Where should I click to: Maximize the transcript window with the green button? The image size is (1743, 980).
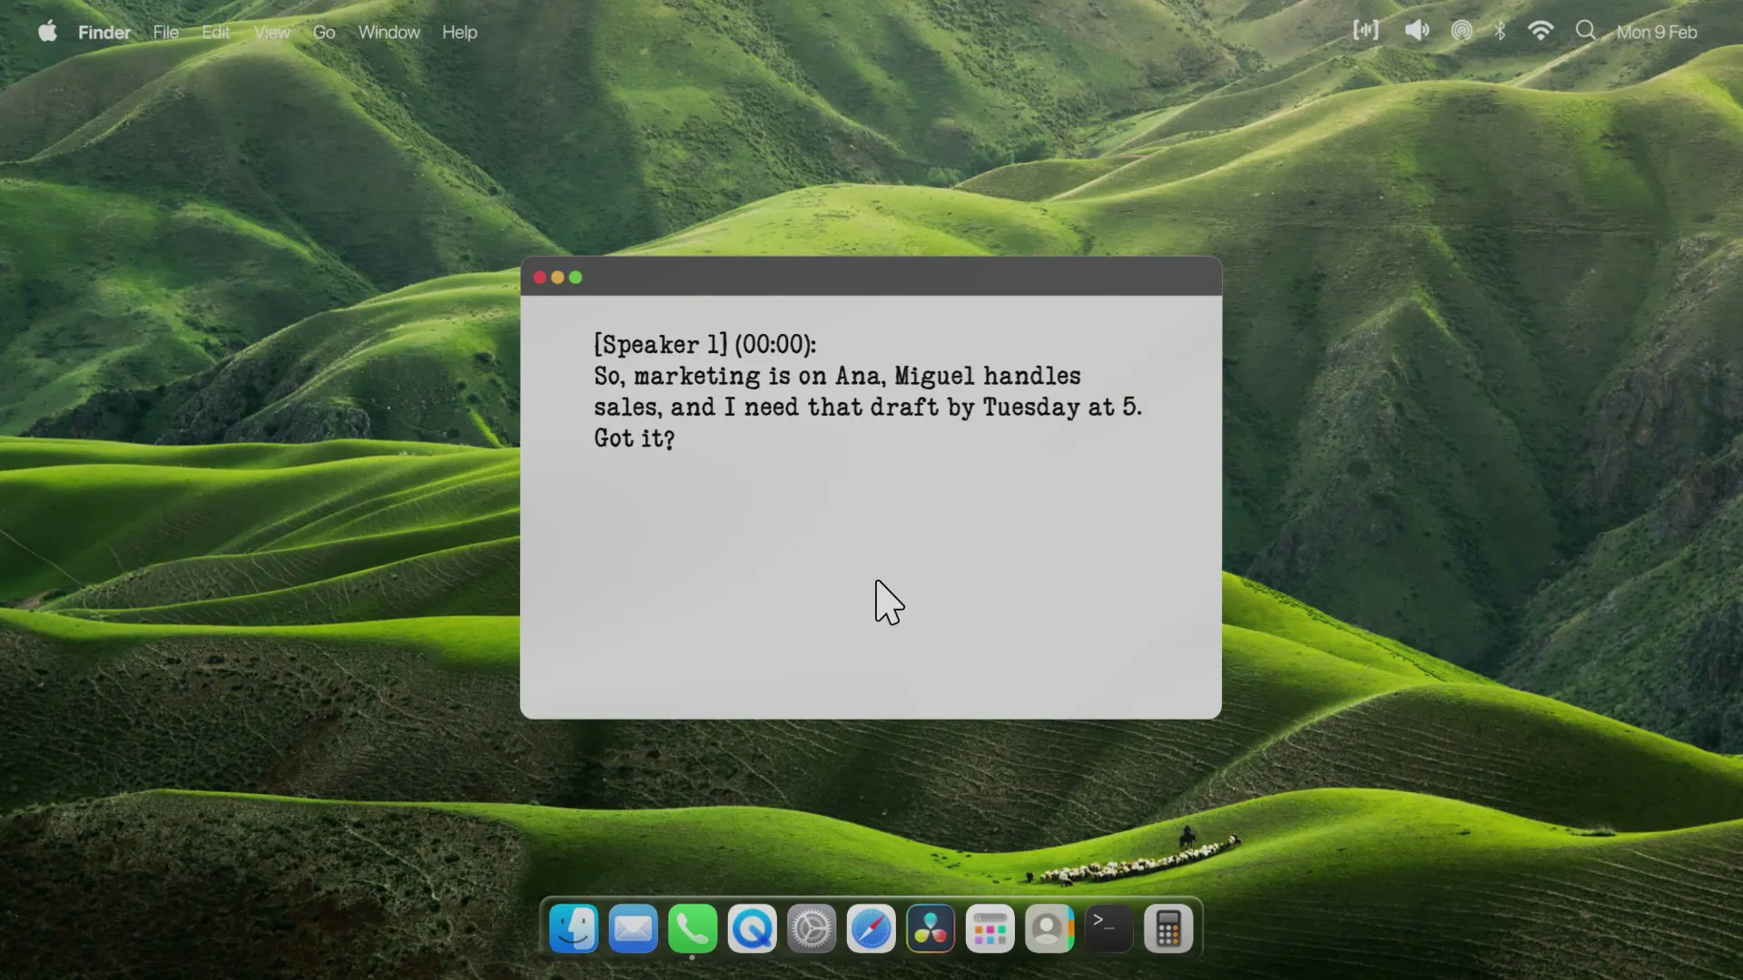[576, 278]
